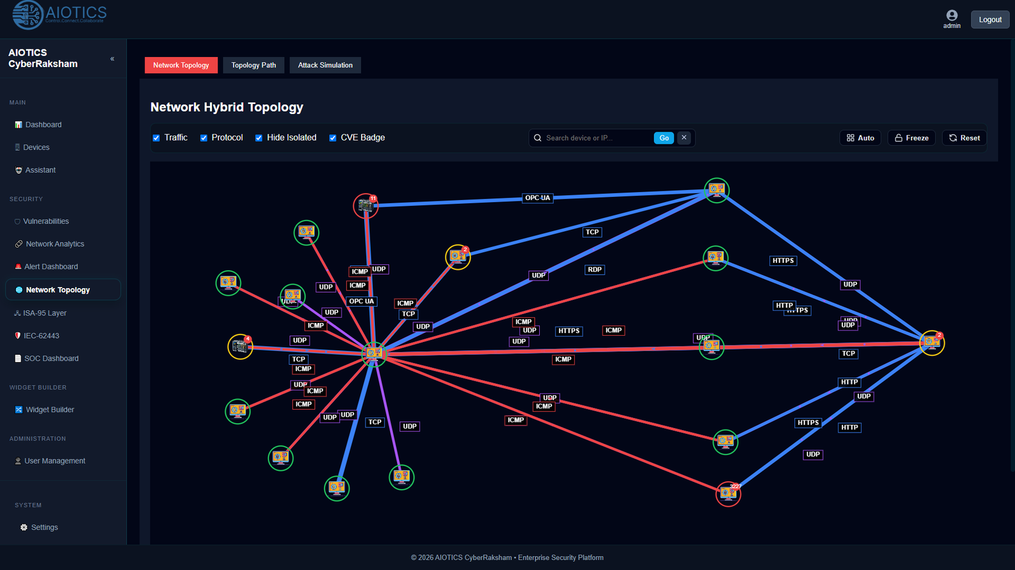The image size is (1015, 570).
Task: Click the RDP protocol label
Action: pyautogui.click(x=594, y=270)
